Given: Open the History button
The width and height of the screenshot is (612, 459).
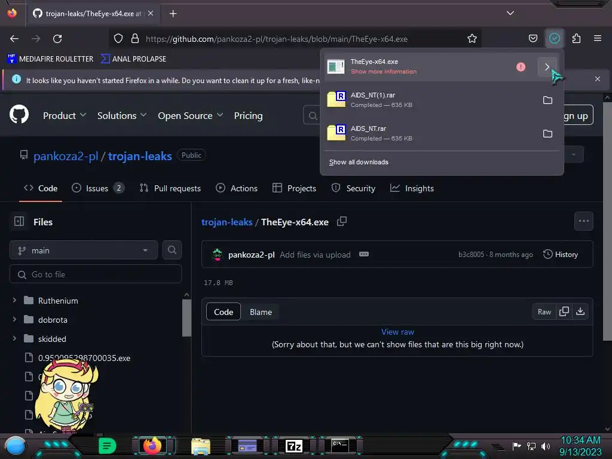Looking at the screenshot, I should (x=561, y=255).
